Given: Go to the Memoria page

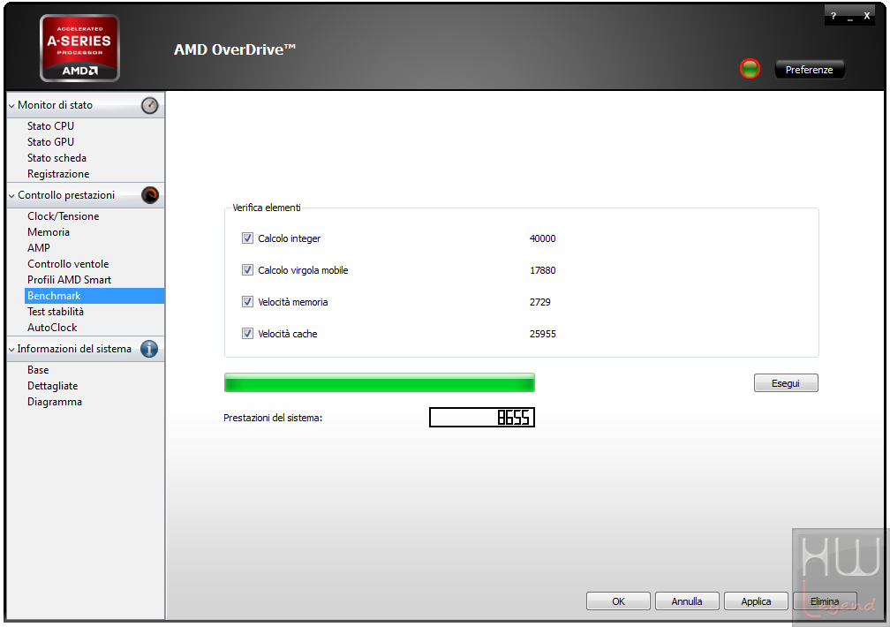Looking at the screenshot, I should point(49,232).
